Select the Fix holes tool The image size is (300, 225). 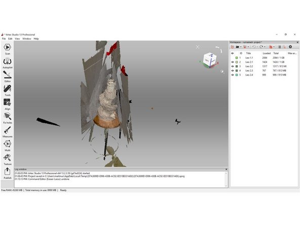[x=7, y=118]
